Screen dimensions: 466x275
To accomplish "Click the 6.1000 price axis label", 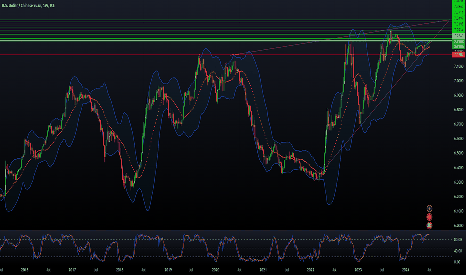I will (458, 211).
